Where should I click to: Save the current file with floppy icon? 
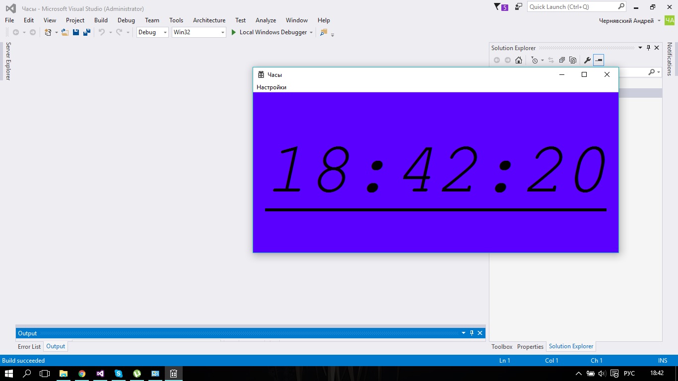click(x=76, y=32)
